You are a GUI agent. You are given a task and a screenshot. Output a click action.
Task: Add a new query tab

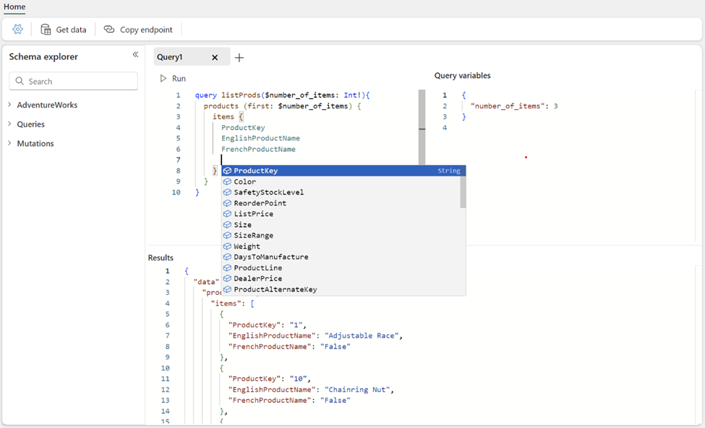click(x=239, y=57)
